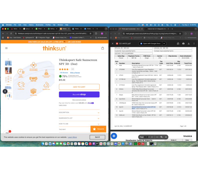Open Chrome menu in left window
Viewport: 198px width, 170px height.
click(106, 33)
